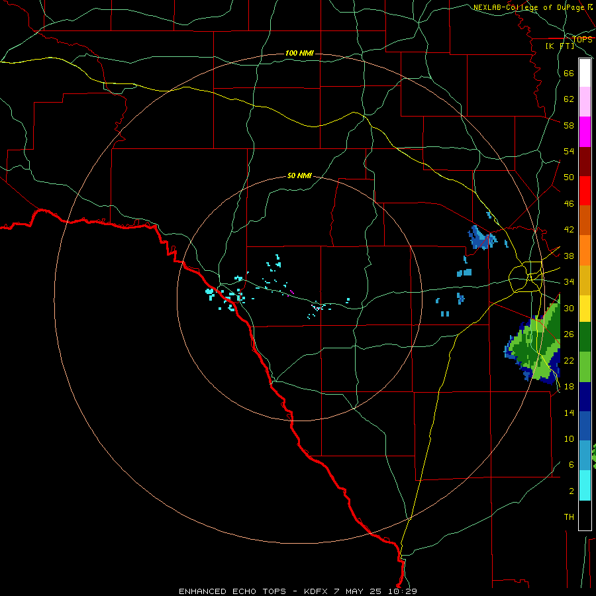596x596 pixels.
Task: Click the legend value 38
Action: pyautogui.click(x=569, y=256)
